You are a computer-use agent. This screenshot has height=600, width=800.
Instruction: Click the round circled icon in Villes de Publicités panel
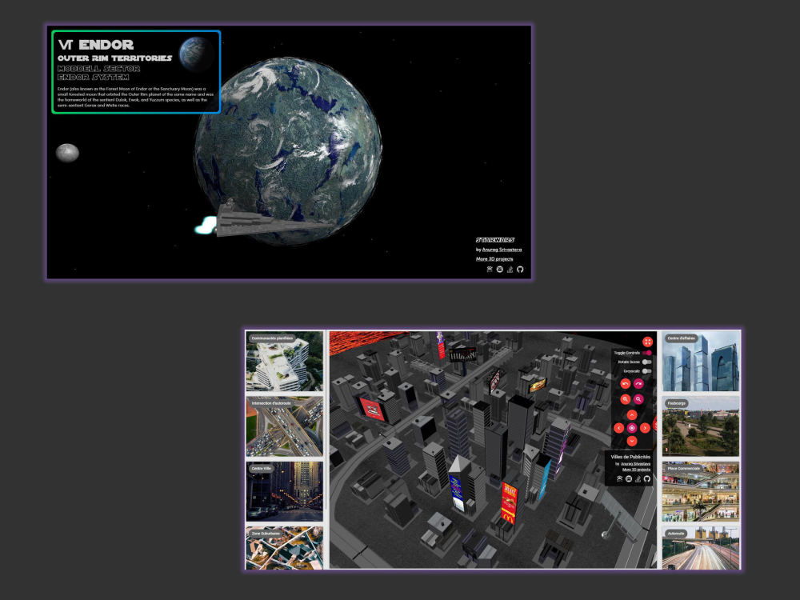coord(629,478)
